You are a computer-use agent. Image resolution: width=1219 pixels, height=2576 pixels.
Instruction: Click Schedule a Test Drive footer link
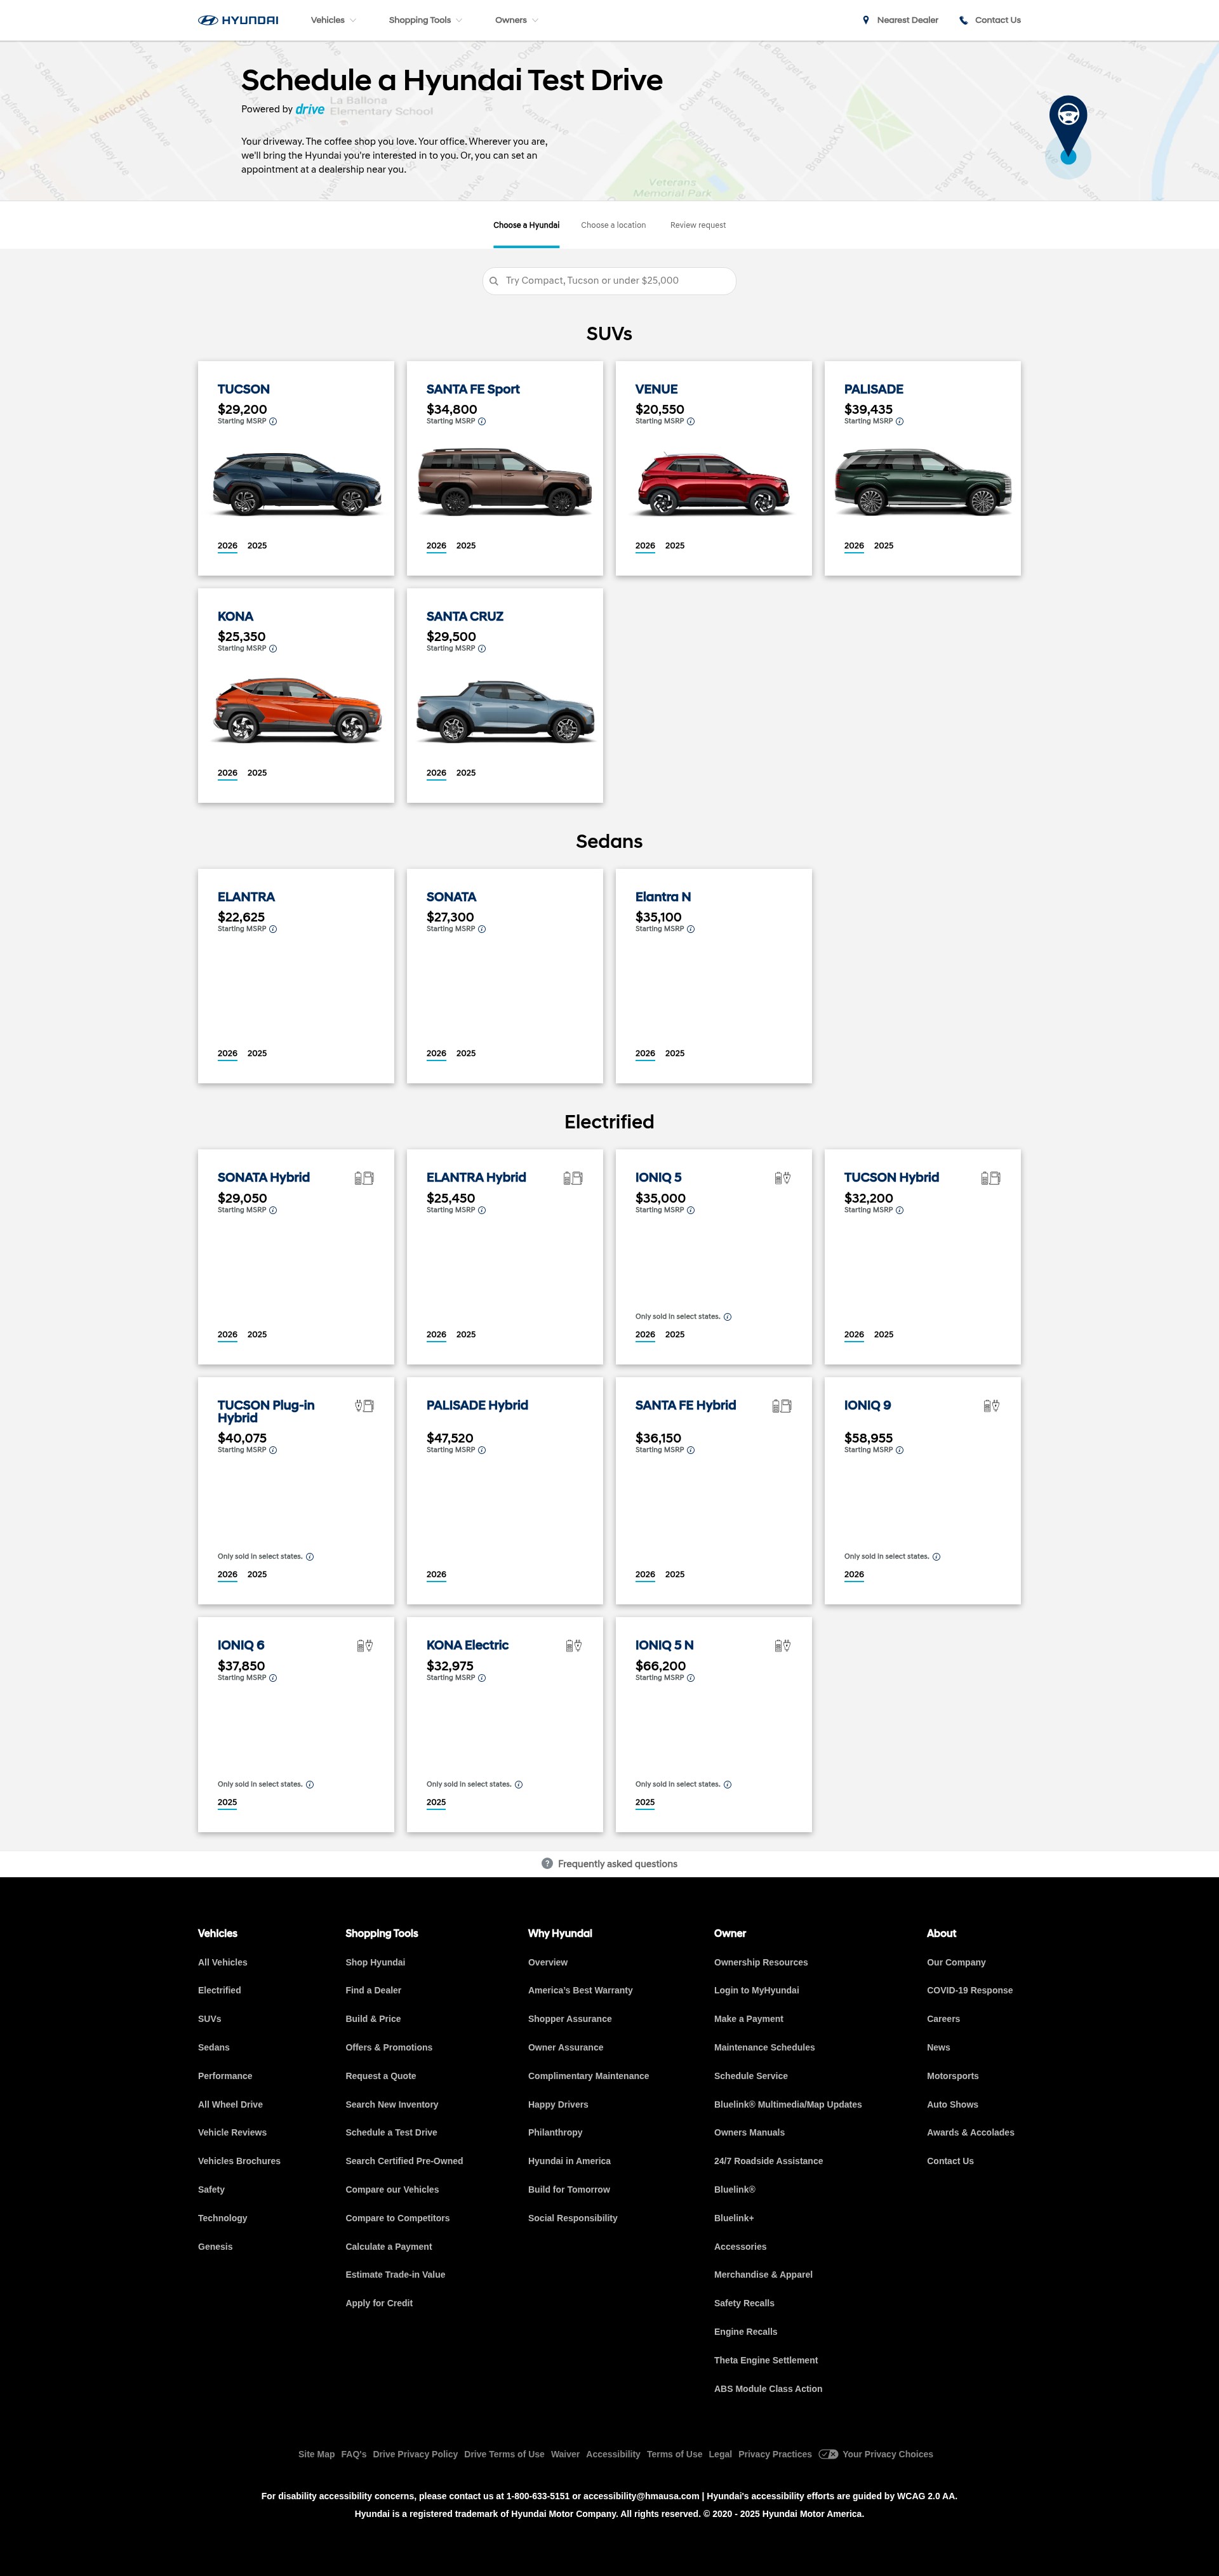pos(391,2133)
